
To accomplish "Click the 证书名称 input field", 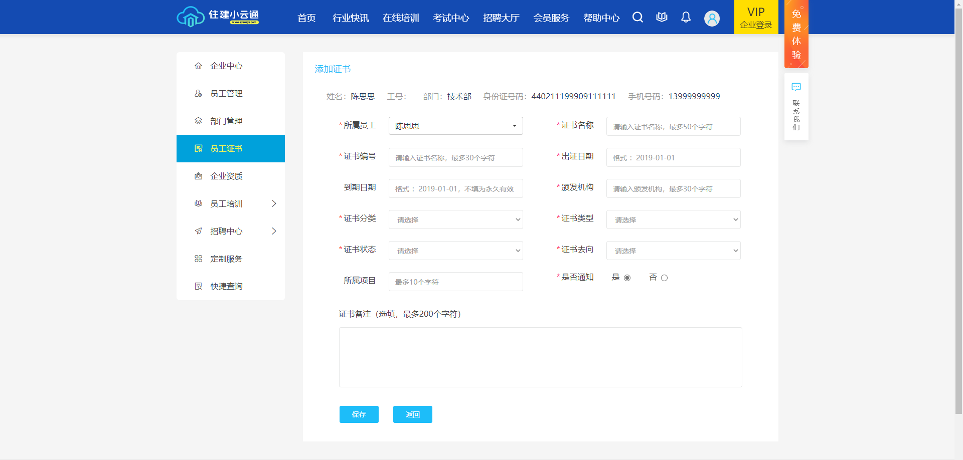I will tap(673, 126).
